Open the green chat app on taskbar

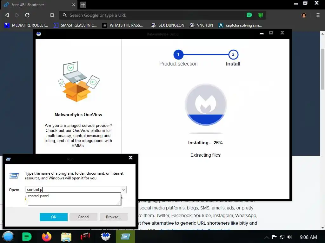coord(27,237)
